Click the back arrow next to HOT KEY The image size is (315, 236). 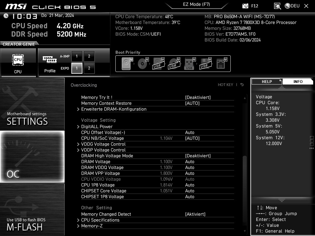click(242, 85)
